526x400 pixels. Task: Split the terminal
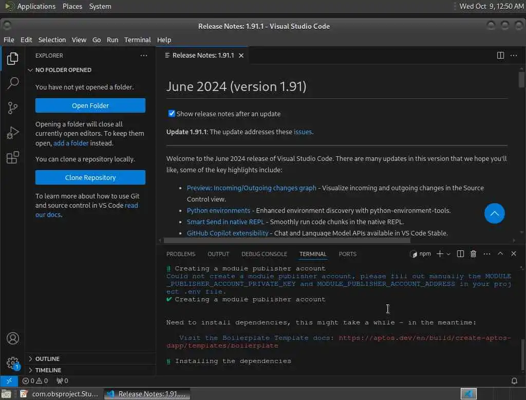[460, 254]
